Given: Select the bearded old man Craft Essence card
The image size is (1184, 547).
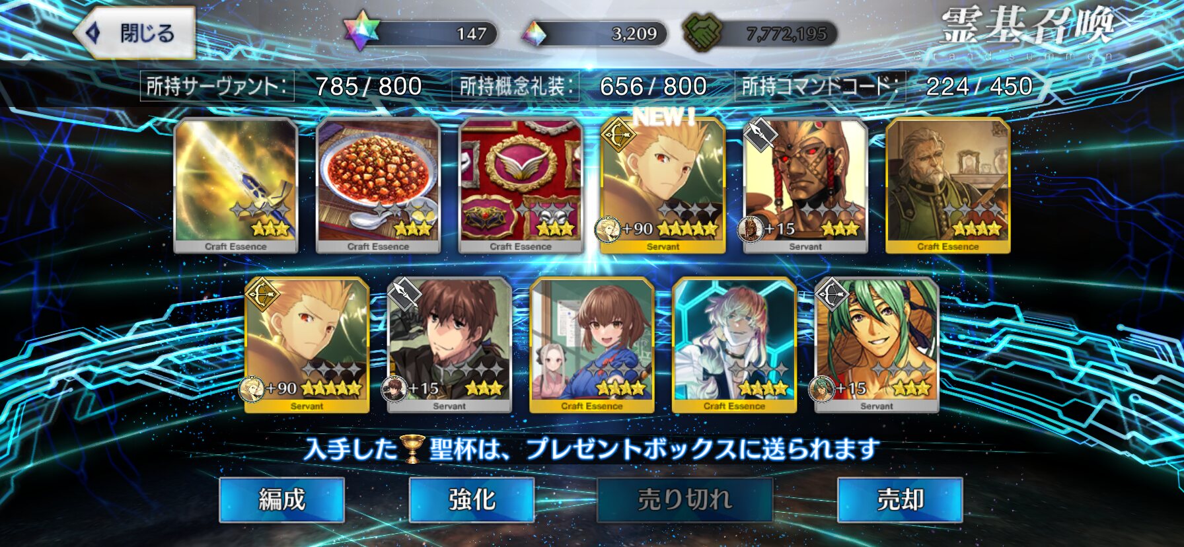Looking at the screenshot, I should 948,186.
